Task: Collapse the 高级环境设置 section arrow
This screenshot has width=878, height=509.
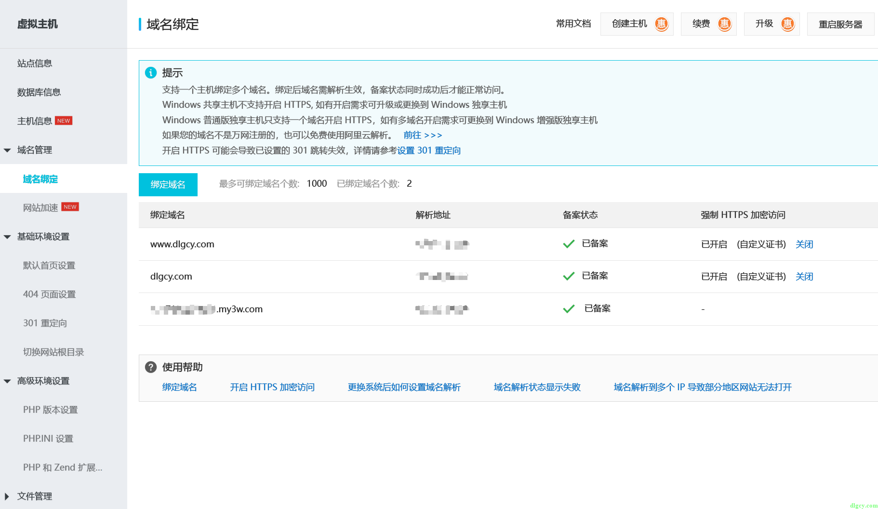Action: tap(7, 381)
